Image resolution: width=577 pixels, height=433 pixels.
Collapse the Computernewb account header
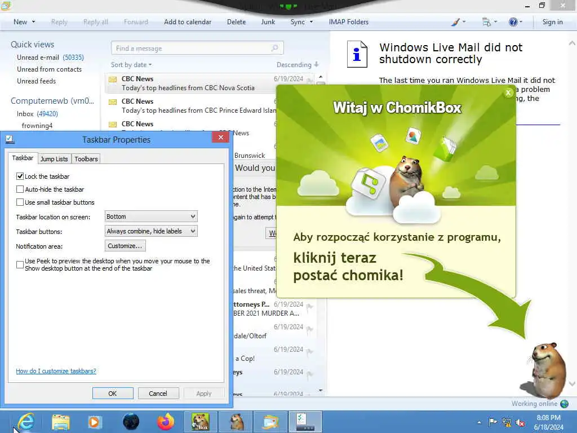click(52, 100)
